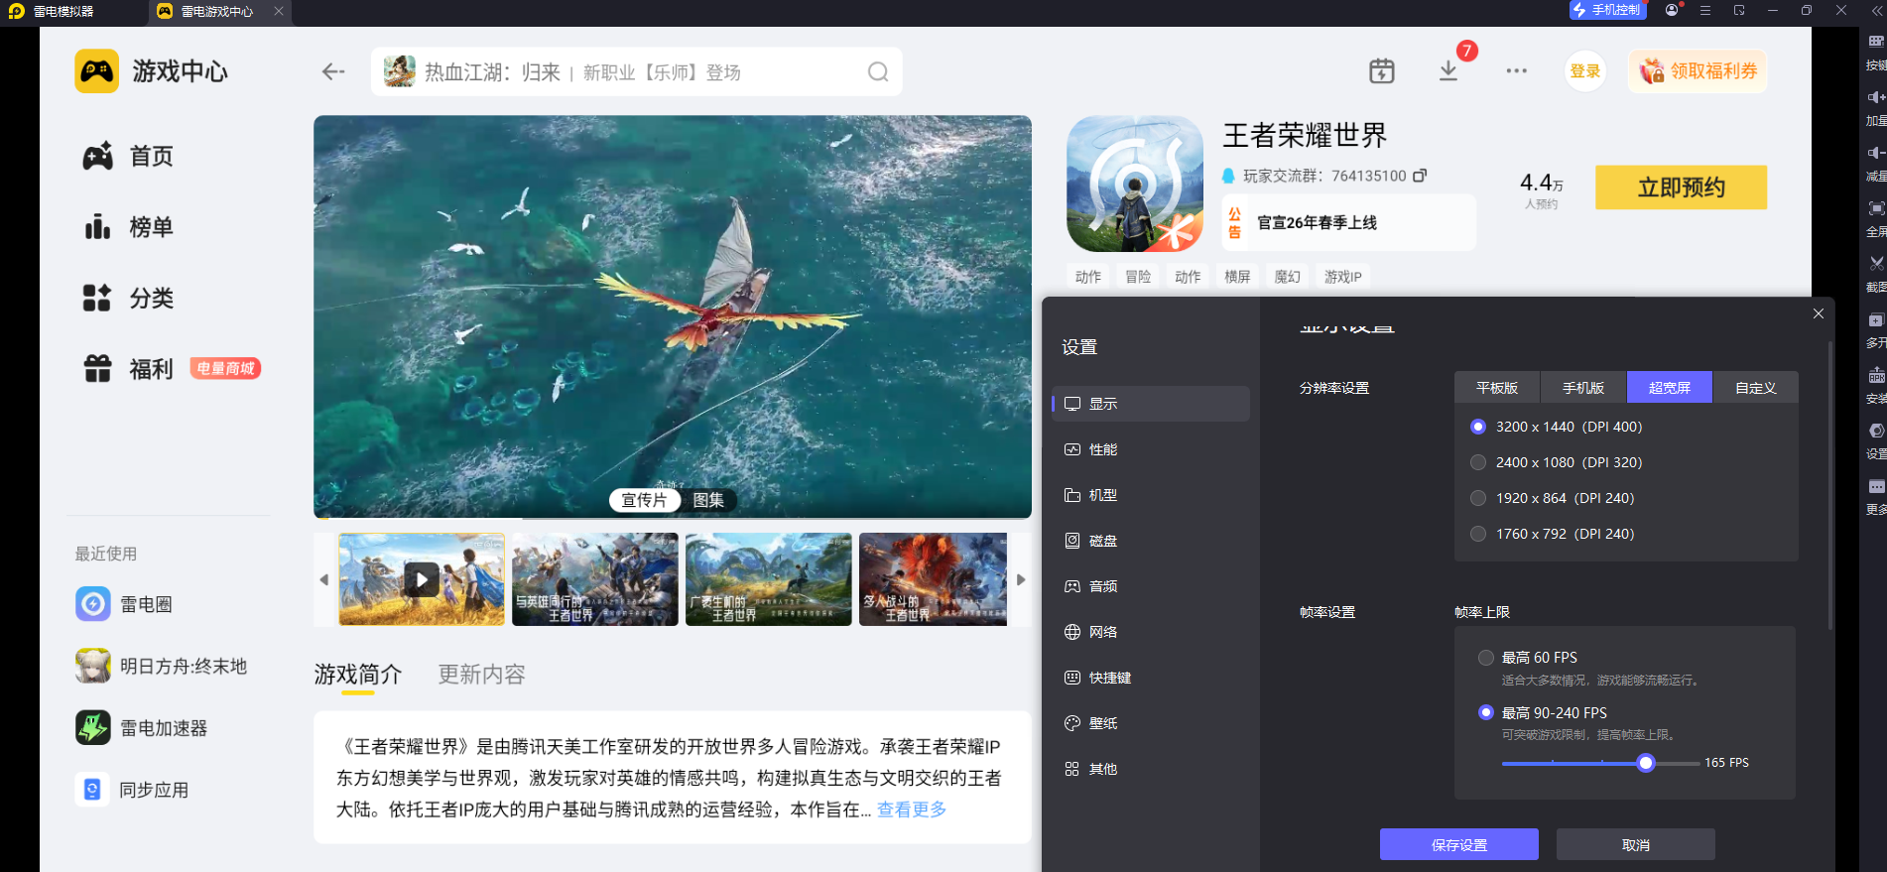Close the 设置 settings dialog
1887x872 pixels.
1819,313
